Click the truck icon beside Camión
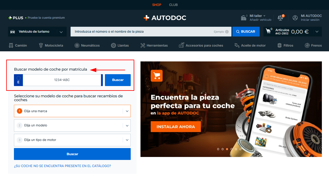 click(x=11, y=45)
